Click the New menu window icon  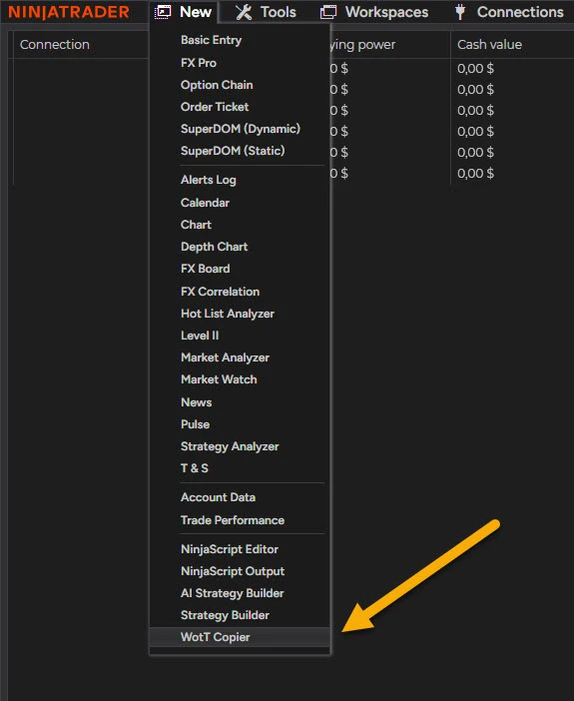pyautogui.click(x=163, y=12)
